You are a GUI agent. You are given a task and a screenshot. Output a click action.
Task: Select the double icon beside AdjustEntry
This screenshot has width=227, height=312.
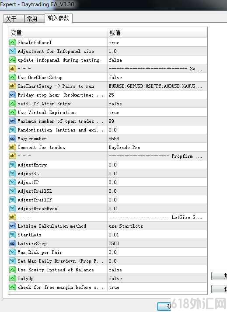coord(13,165)
